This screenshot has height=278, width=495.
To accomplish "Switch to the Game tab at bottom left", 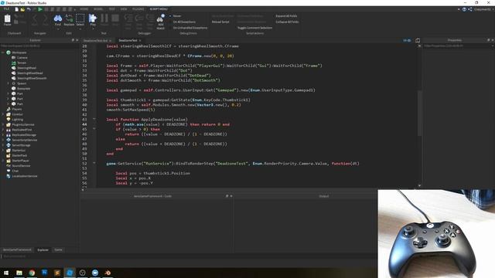I will 59,250.
